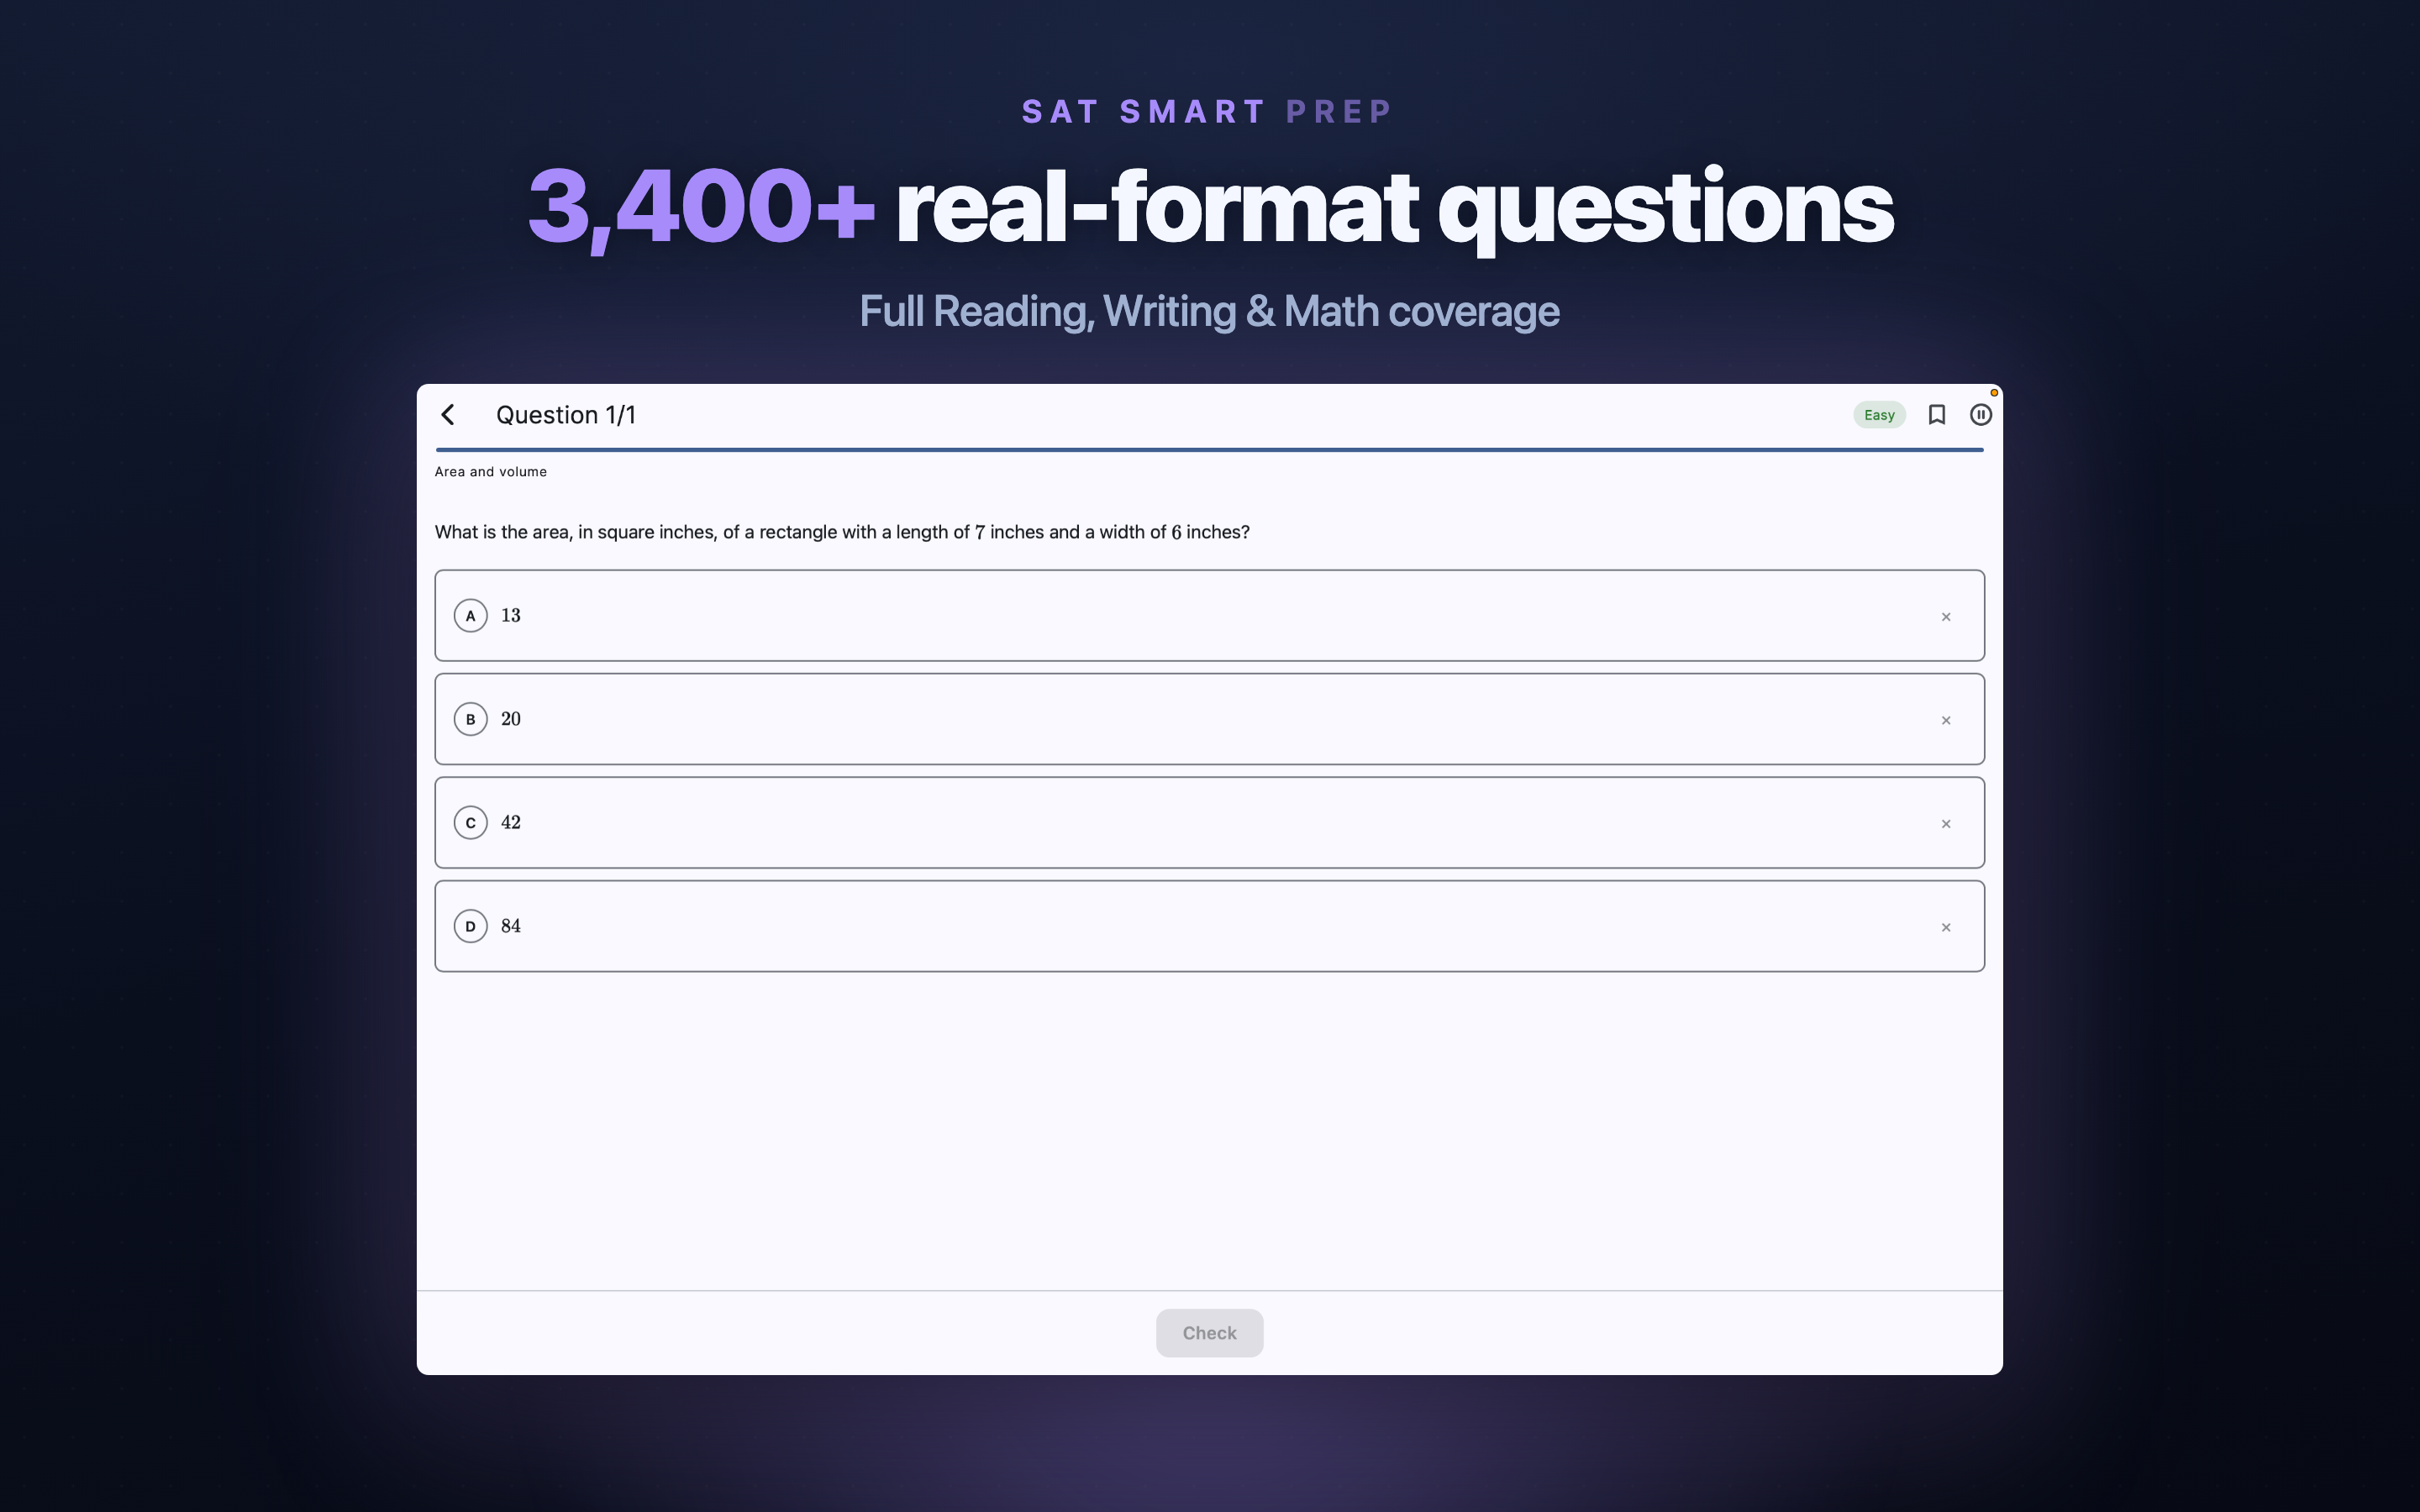This screenshot has width=2420, height=1512.
Task: Choose the answer text 42
Action: coord(511,823)
